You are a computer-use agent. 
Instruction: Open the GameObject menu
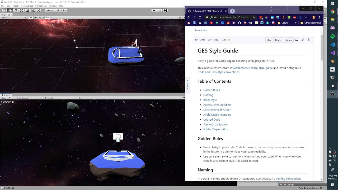point(27,6)
